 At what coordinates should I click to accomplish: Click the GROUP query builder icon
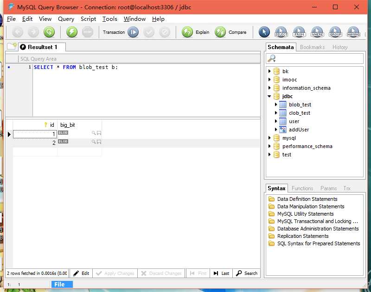coord(335,32)
